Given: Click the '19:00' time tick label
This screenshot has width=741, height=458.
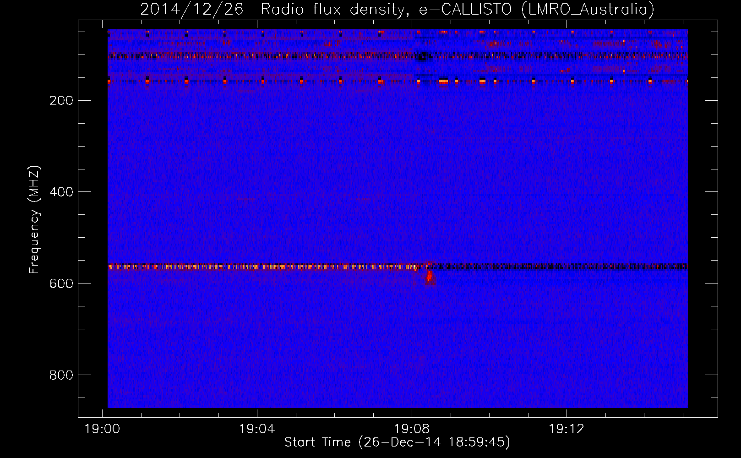Looking at the screenshot, I should [x=102, y=429].
